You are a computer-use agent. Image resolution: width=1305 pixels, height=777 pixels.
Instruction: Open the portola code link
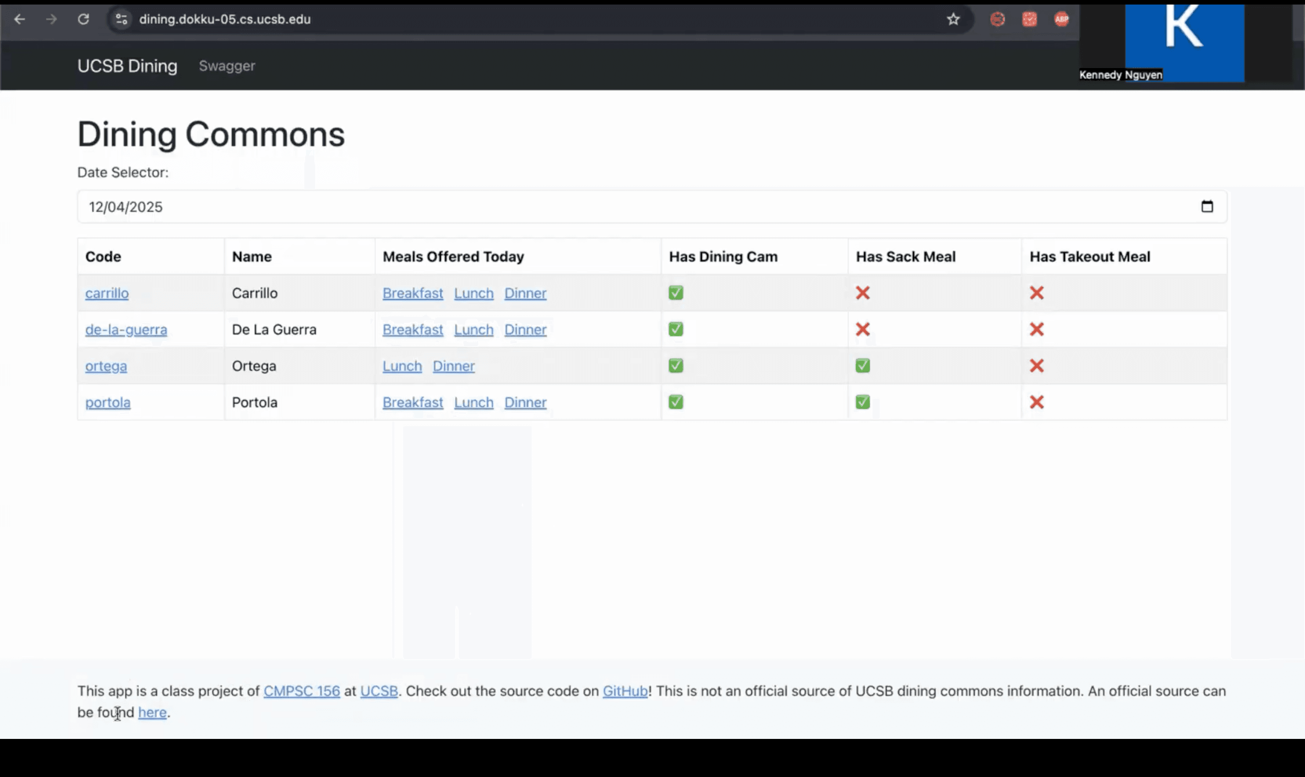tap(108, 403)
